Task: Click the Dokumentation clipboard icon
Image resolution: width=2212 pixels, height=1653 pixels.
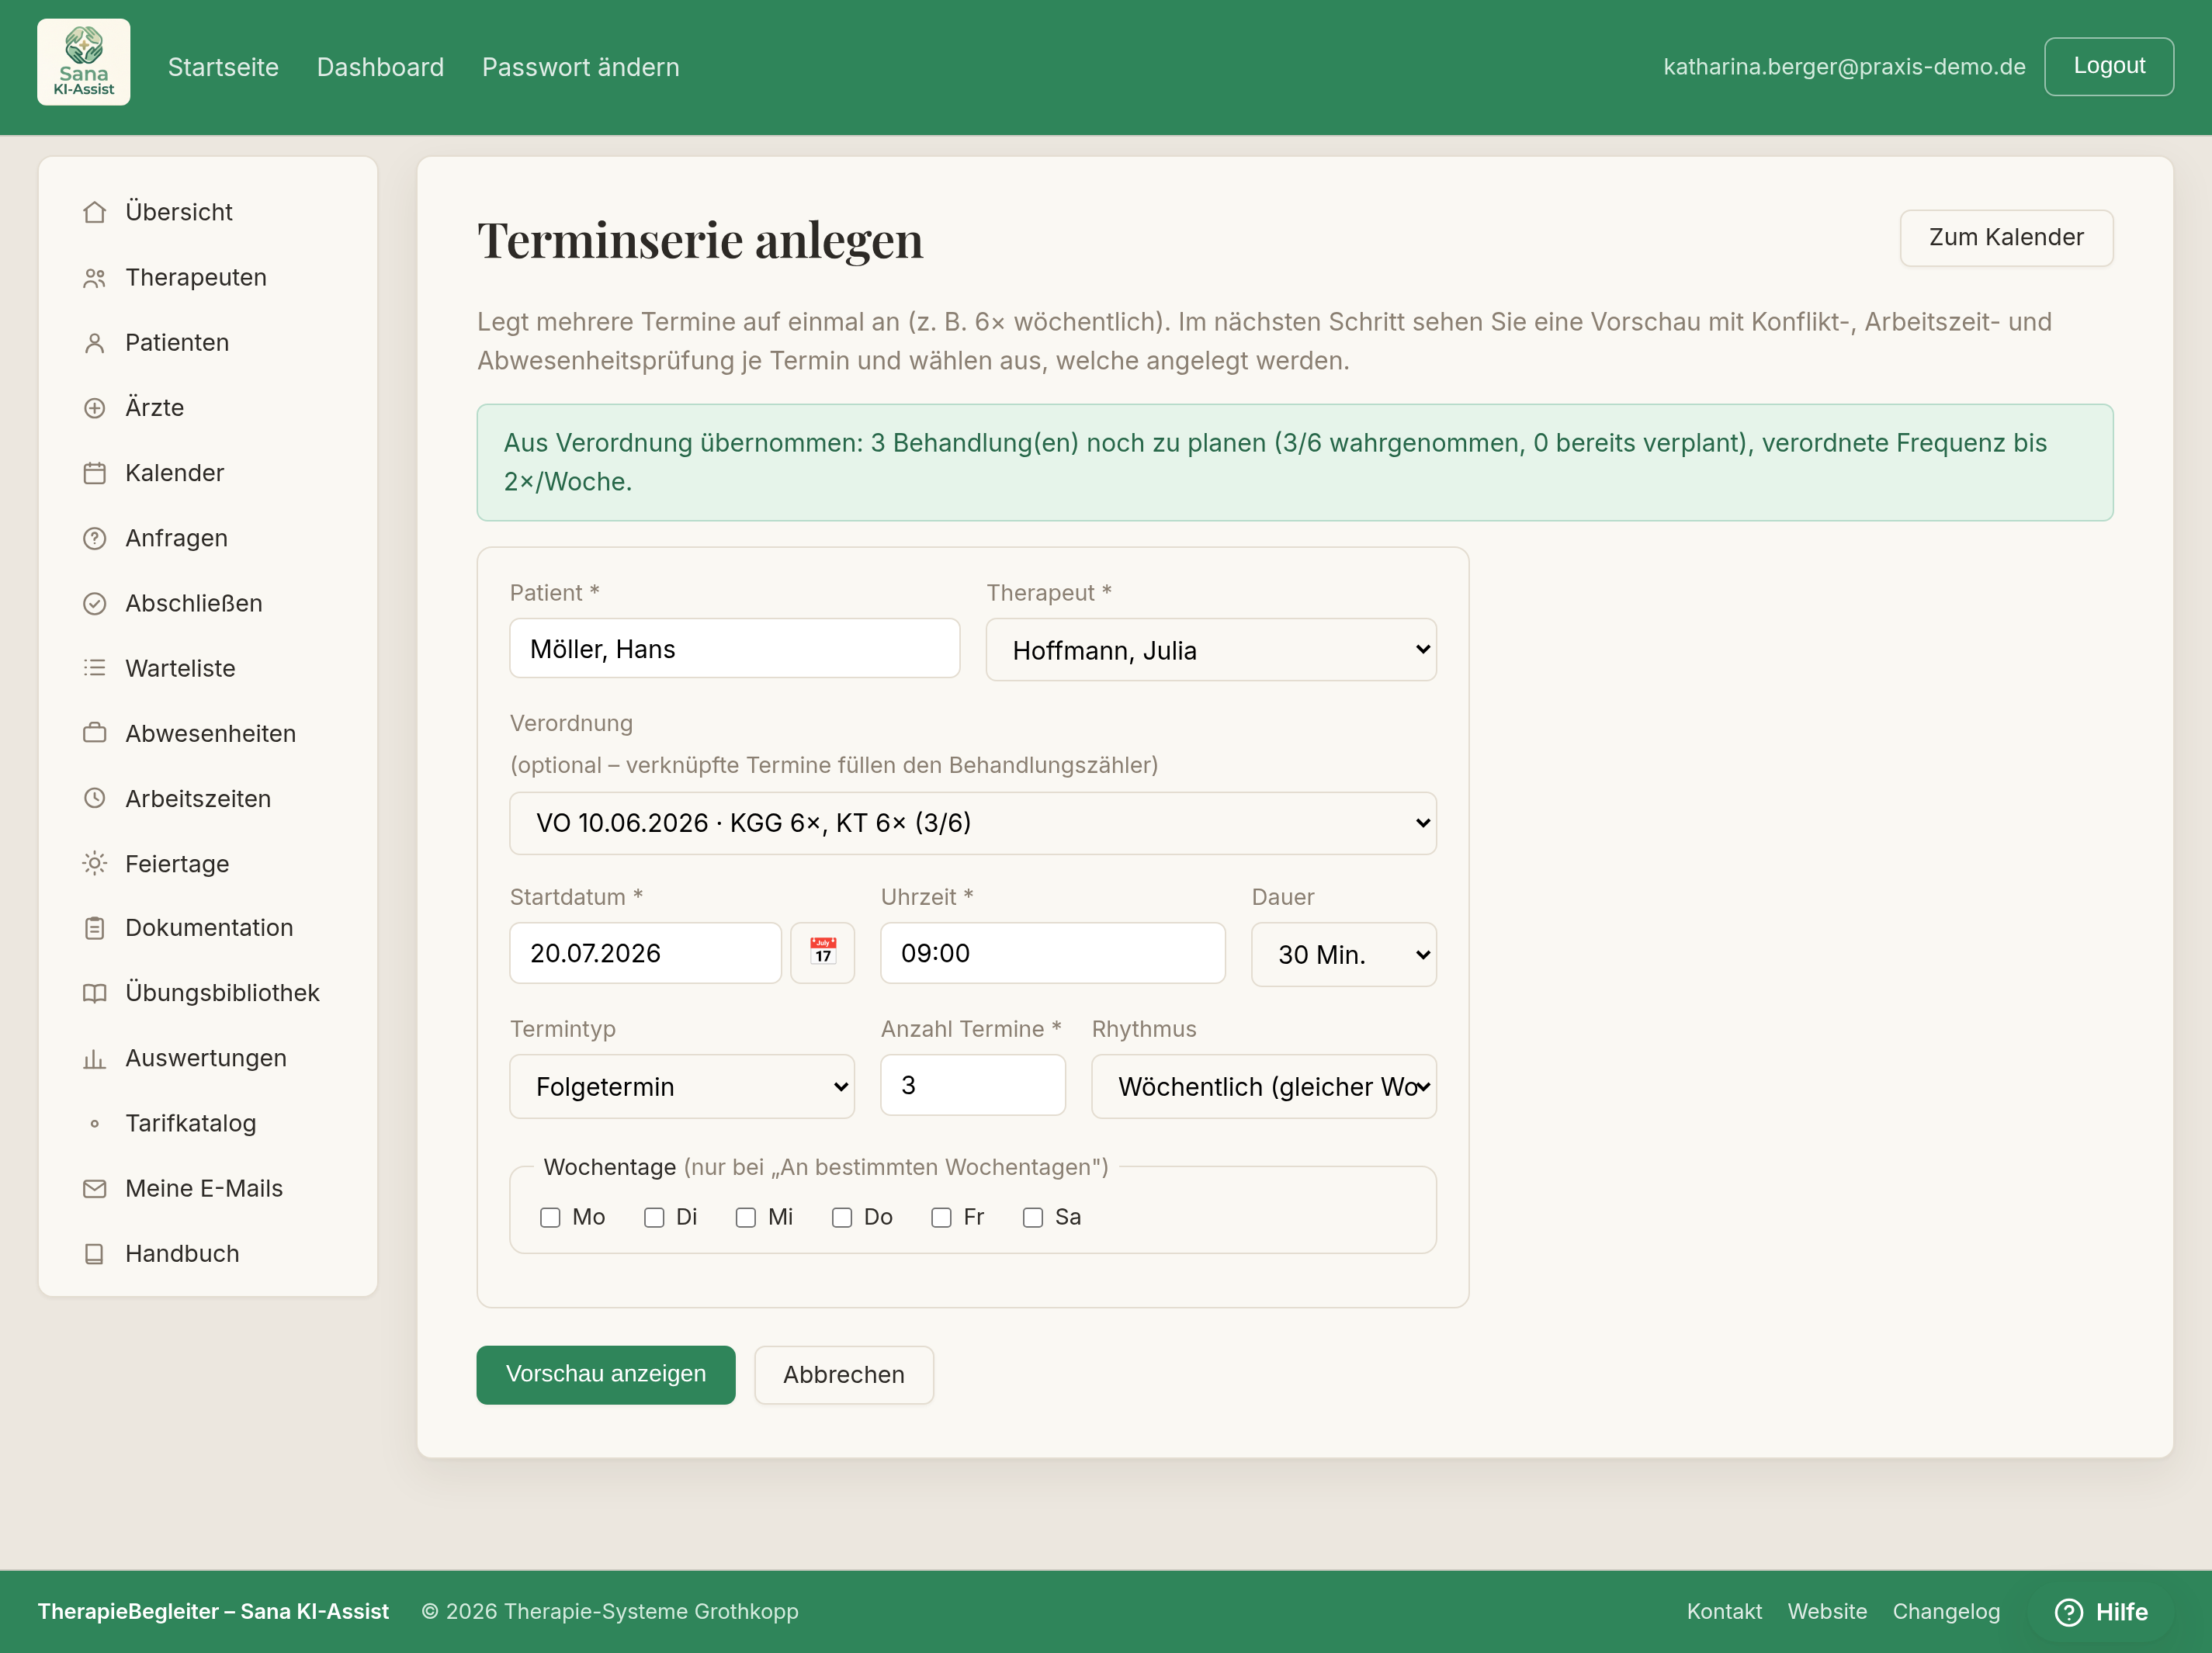Action: 94,928
